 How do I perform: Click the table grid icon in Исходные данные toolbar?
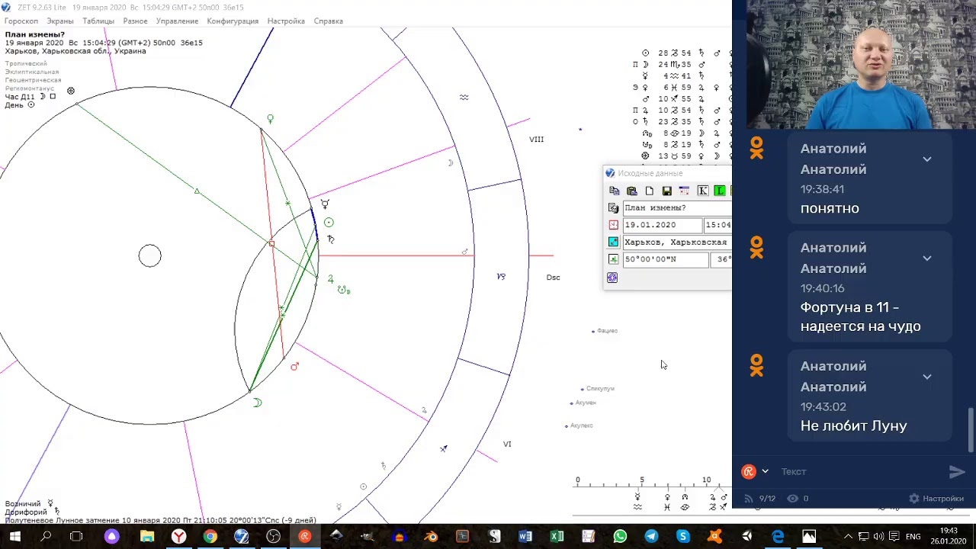[x=684, y=191]
